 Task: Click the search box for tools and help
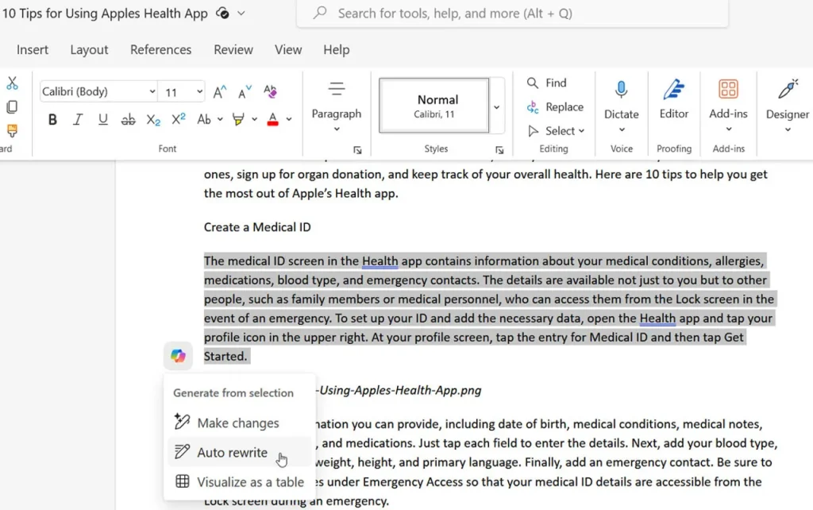tap(512, 13)
